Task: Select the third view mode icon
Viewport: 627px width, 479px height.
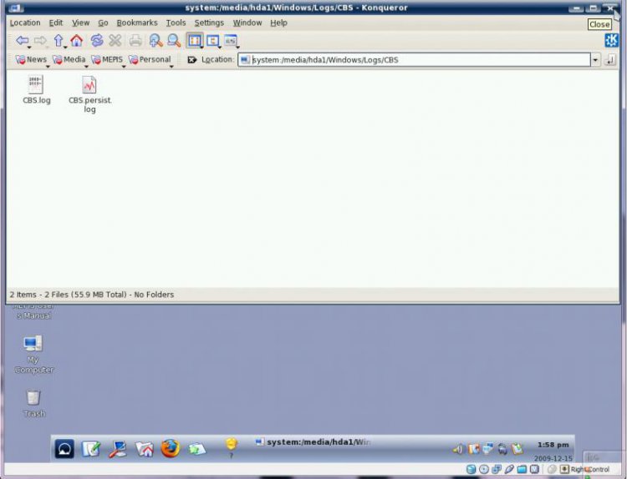Action: [231, 40]
